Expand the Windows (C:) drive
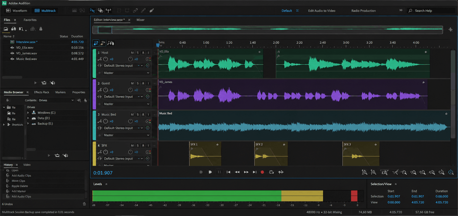This screenshot has width=458, height=216. point(28,113)
